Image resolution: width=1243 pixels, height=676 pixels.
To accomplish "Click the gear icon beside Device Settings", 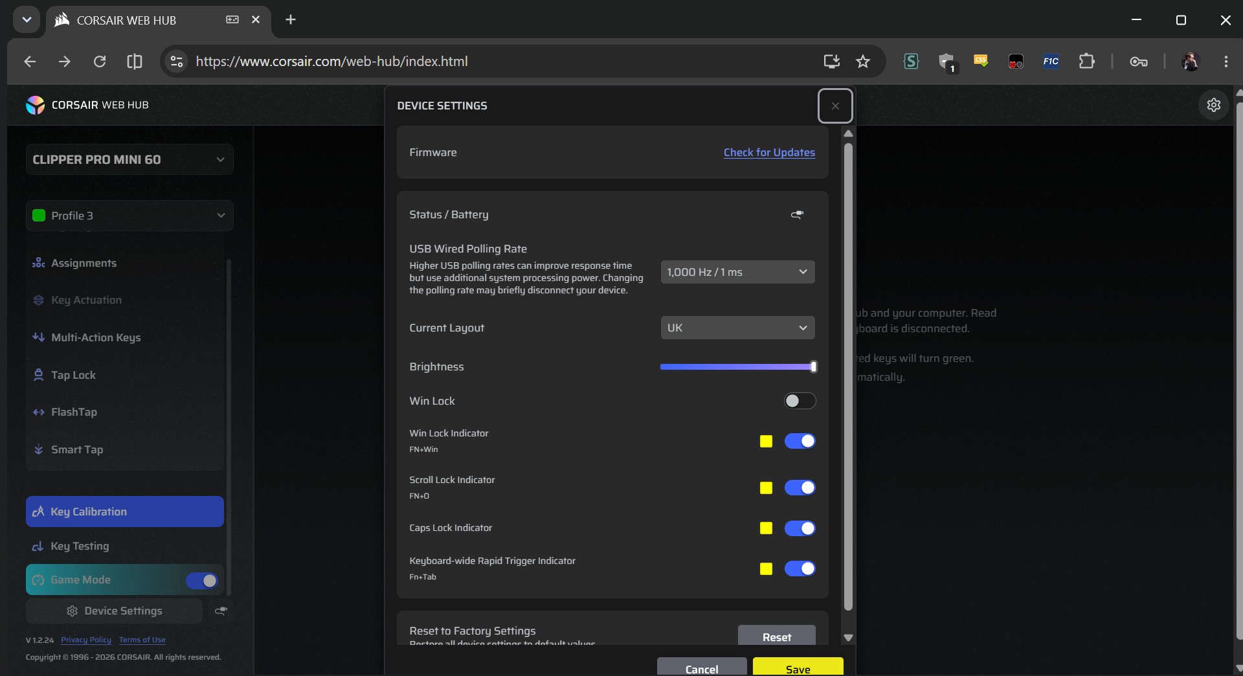I will [73, 611].
